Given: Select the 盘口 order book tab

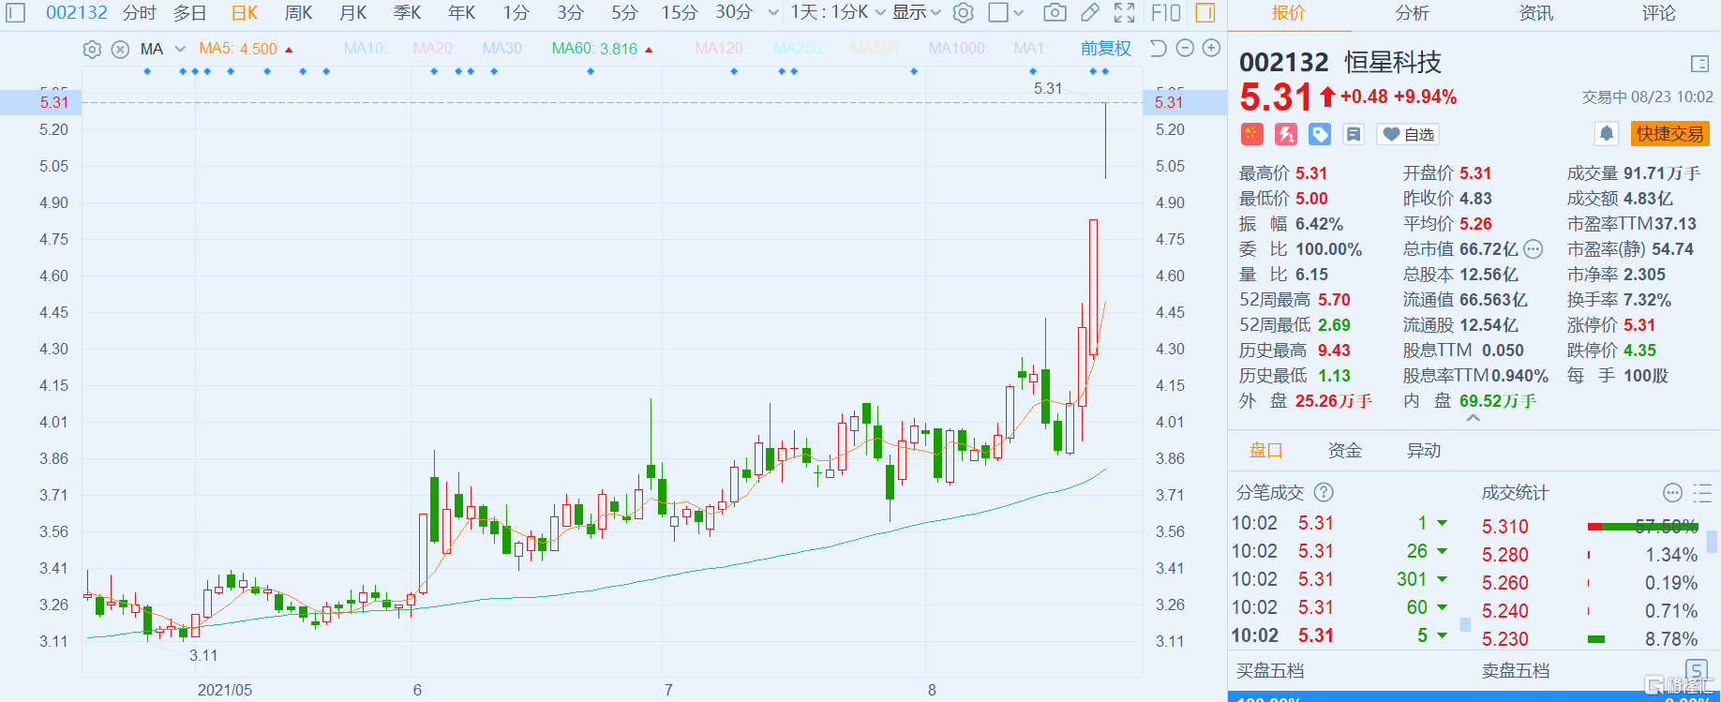Looking at the screenshot, I should tap(1266, 451).
